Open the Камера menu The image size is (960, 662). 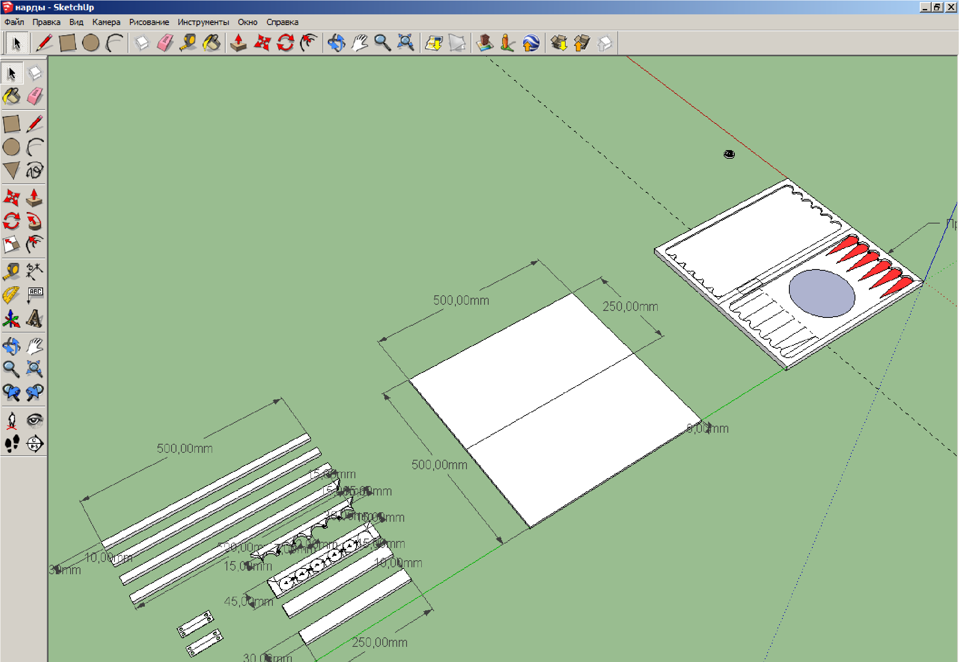[106, 22]
